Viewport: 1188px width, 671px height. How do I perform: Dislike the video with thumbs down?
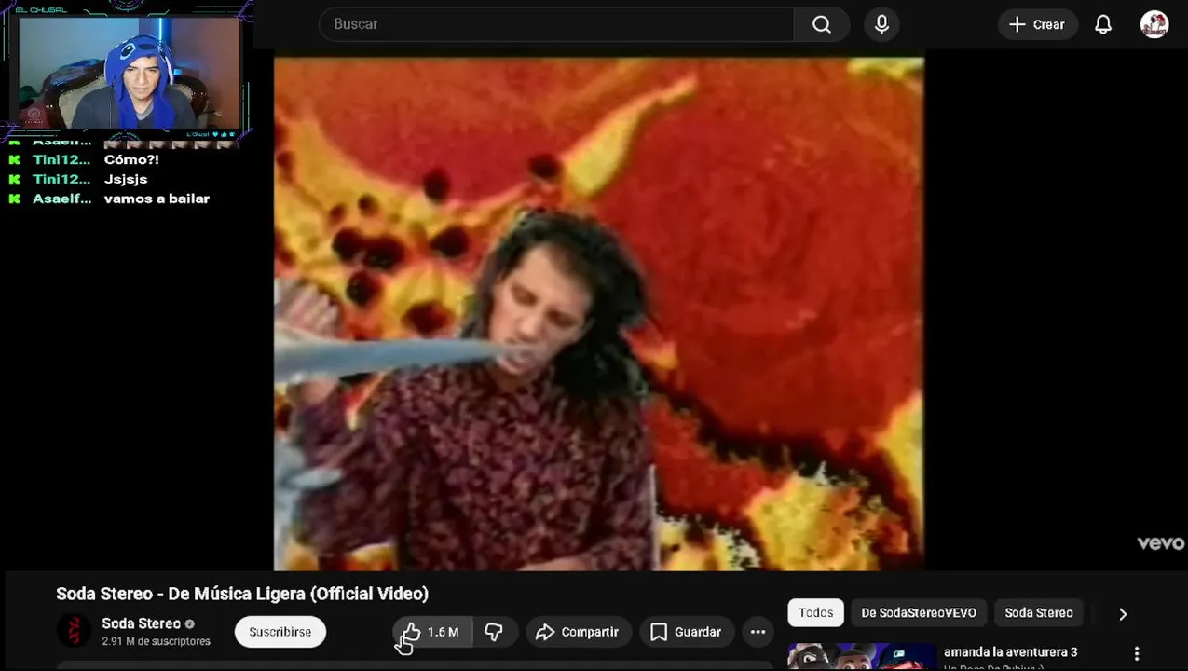(x=494, y=632)
